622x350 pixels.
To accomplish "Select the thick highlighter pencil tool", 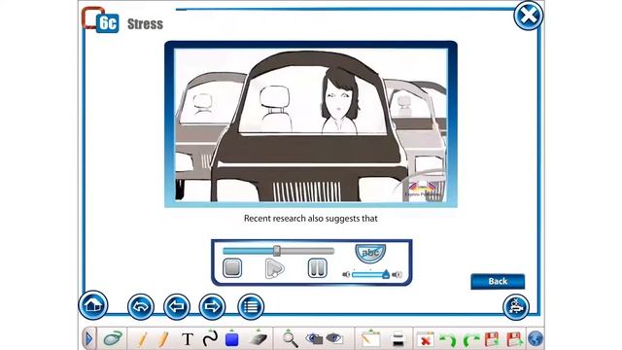I will 163,339.
